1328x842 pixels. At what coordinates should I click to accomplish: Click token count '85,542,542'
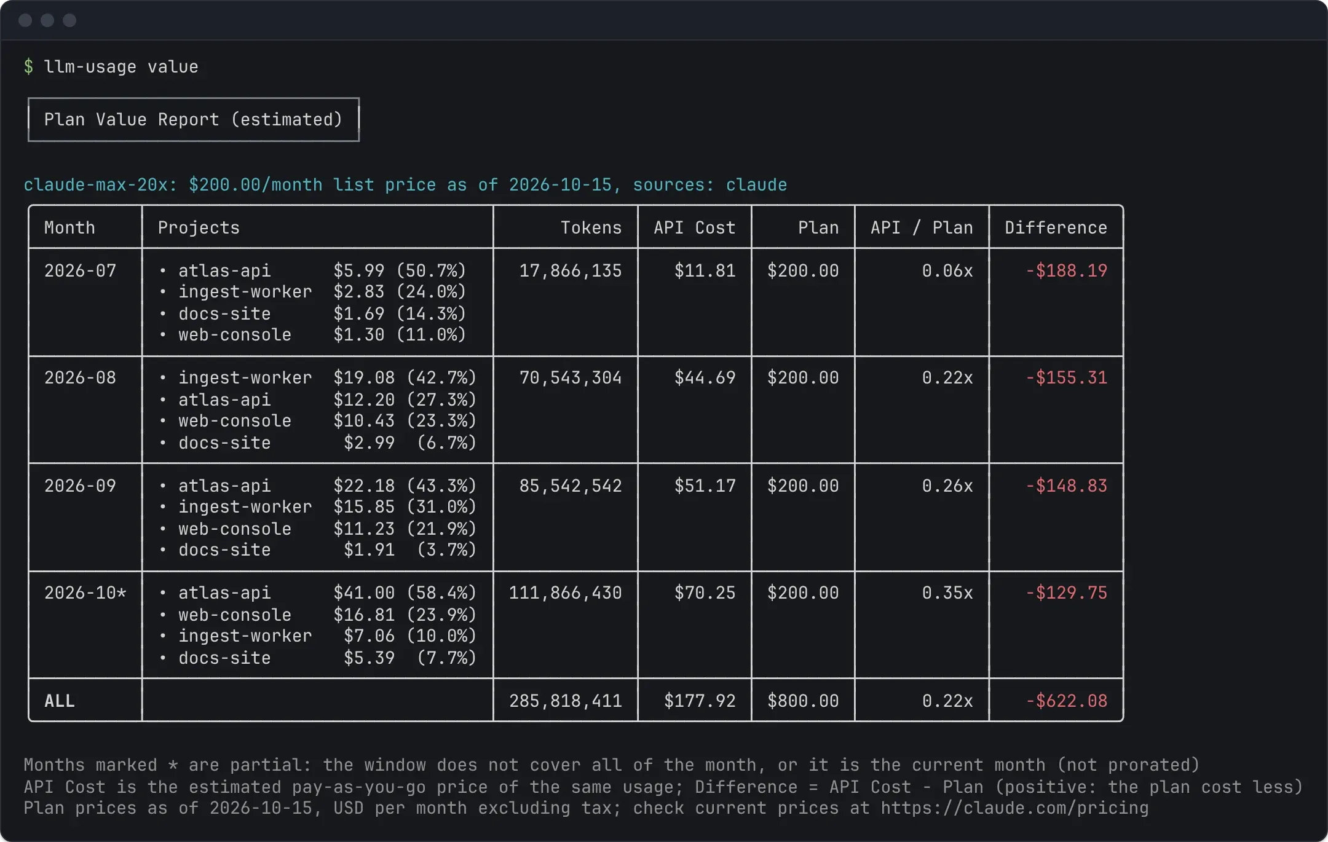point(571,486)
